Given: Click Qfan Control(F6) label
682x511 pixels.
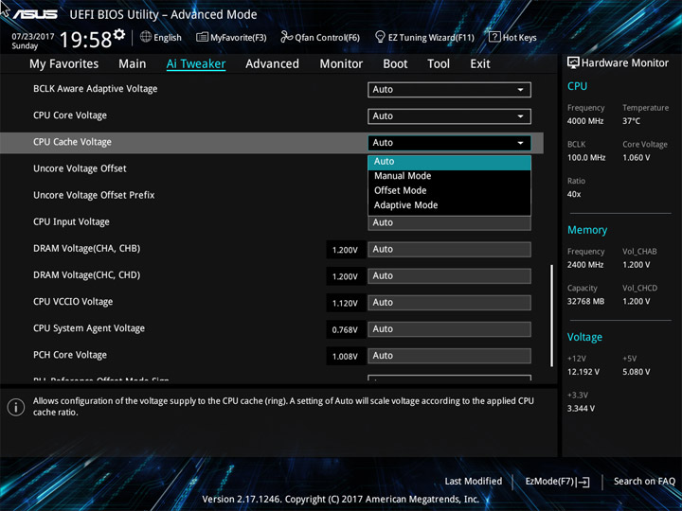Looking at the screenshot, I should coord(327,38).
